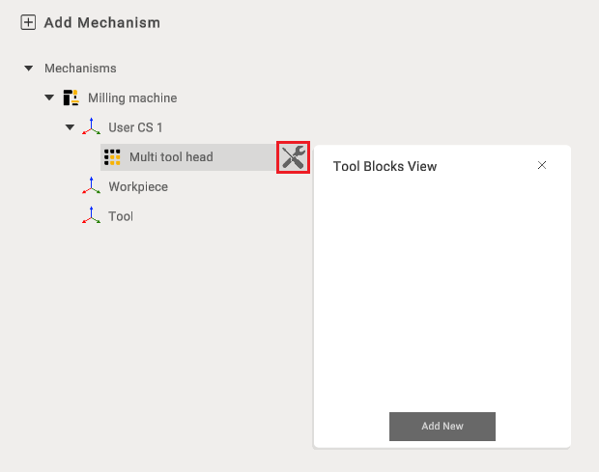Click the Multi tool head grid icon

coord(112,157)
